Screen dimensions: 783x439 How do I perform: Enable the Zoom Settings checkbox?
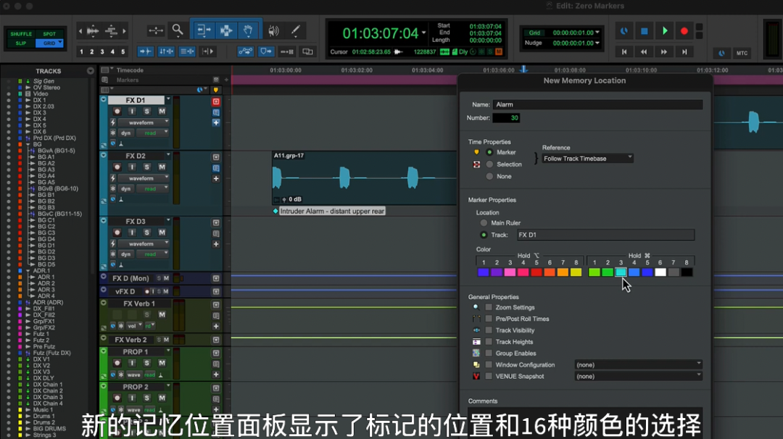click(489, 307)
